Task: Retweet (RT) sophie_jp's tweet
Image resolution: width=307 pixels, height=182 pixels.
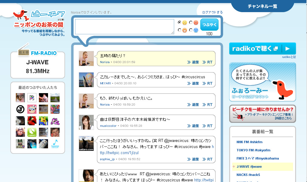Action: pyautogui.click(x=208, y=159)
